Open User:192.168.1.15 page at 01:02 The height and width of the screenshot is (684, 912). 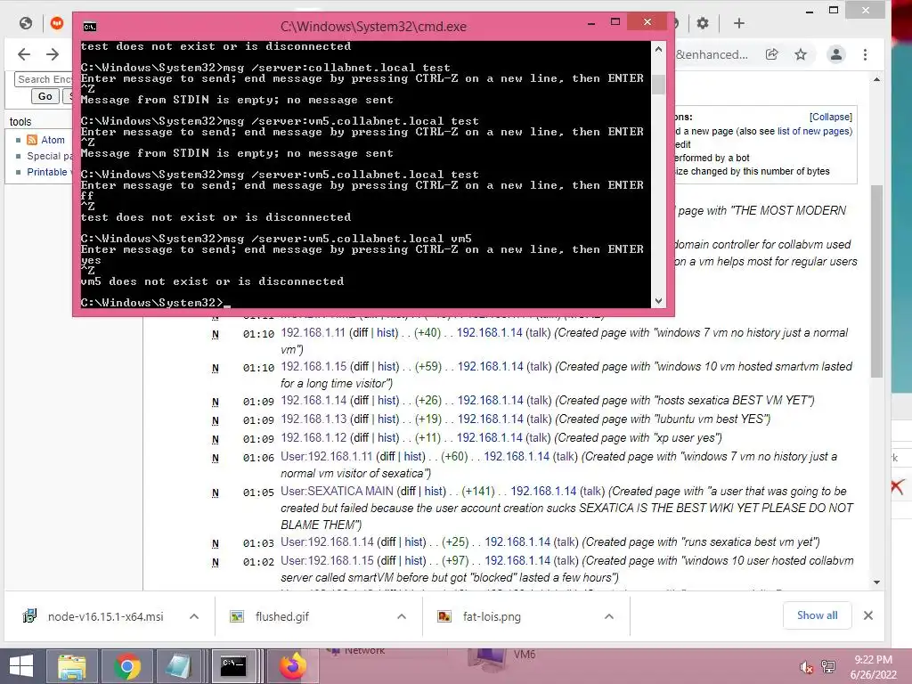(x=327, y=561)
